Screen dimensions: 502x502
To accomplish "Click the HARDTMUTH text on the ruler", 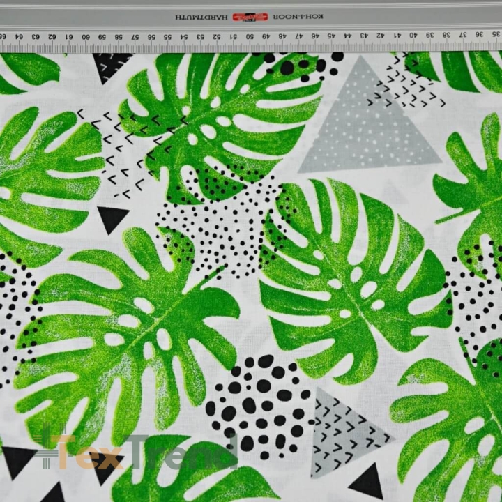I will coord(201,17).
